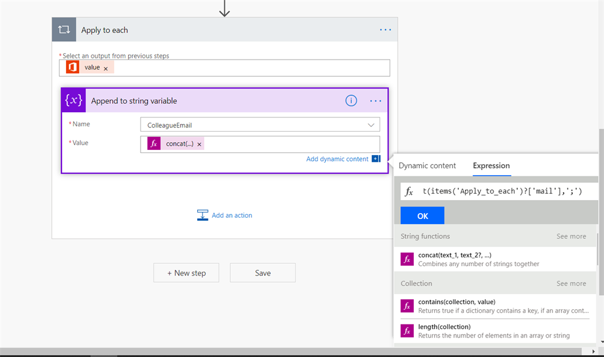Open the Apply to each ellipsis menu

385,30
